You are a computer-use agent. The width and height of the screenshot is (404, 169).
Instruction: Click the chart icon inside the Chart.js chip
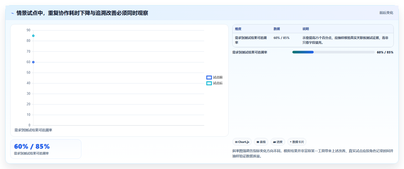[236, 142]
